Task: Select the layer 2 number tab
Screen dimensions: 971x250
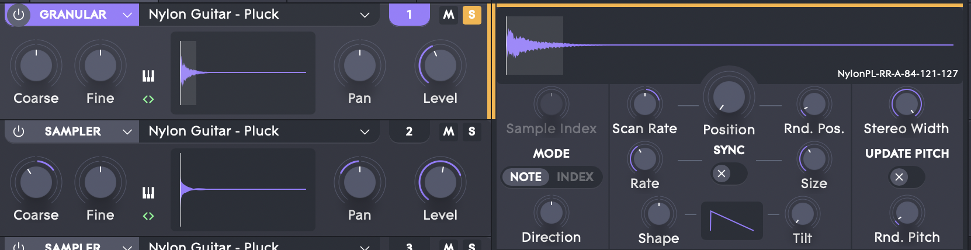Action: tap(410, 131)
